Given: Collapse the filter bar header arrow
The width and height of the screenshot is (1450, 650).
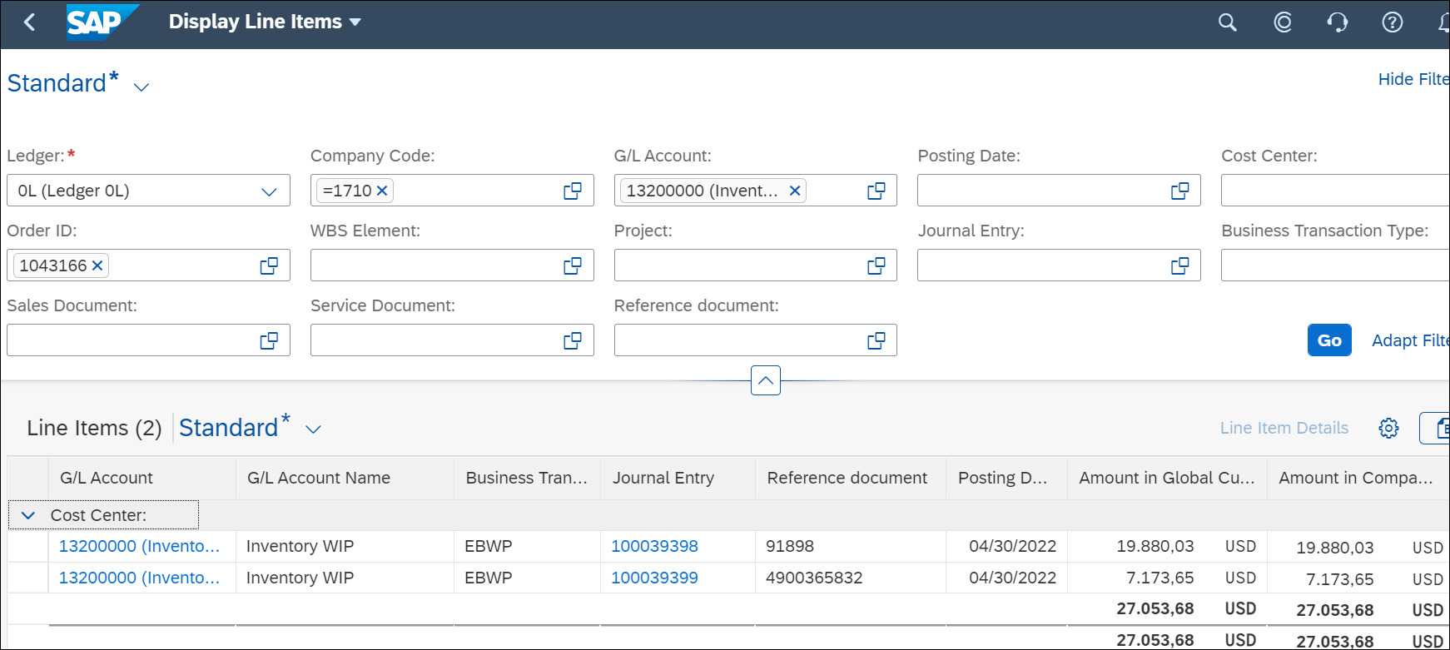Looking at the screenshot, I should click(765, 380).
